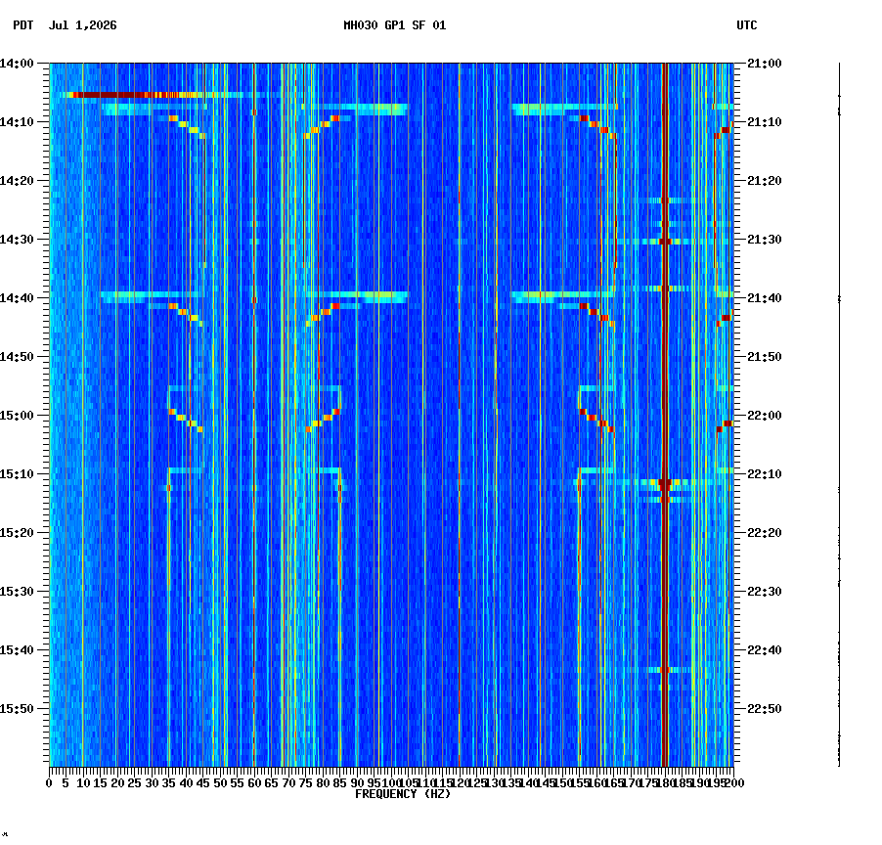Click the 70 Hz frequency label
The width and height of the screenshot is (882, 845).
click(288, 783)
